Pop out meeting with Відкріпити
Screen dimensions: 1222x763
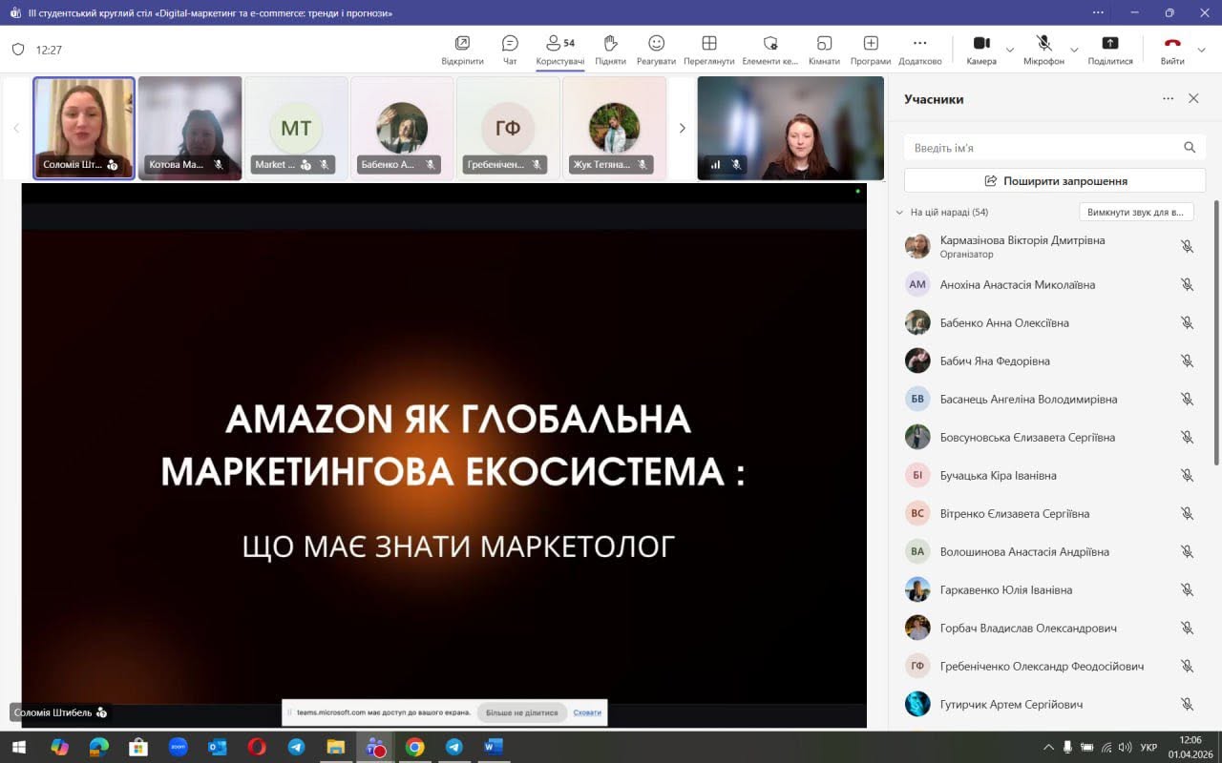click(x=462, y=50)
